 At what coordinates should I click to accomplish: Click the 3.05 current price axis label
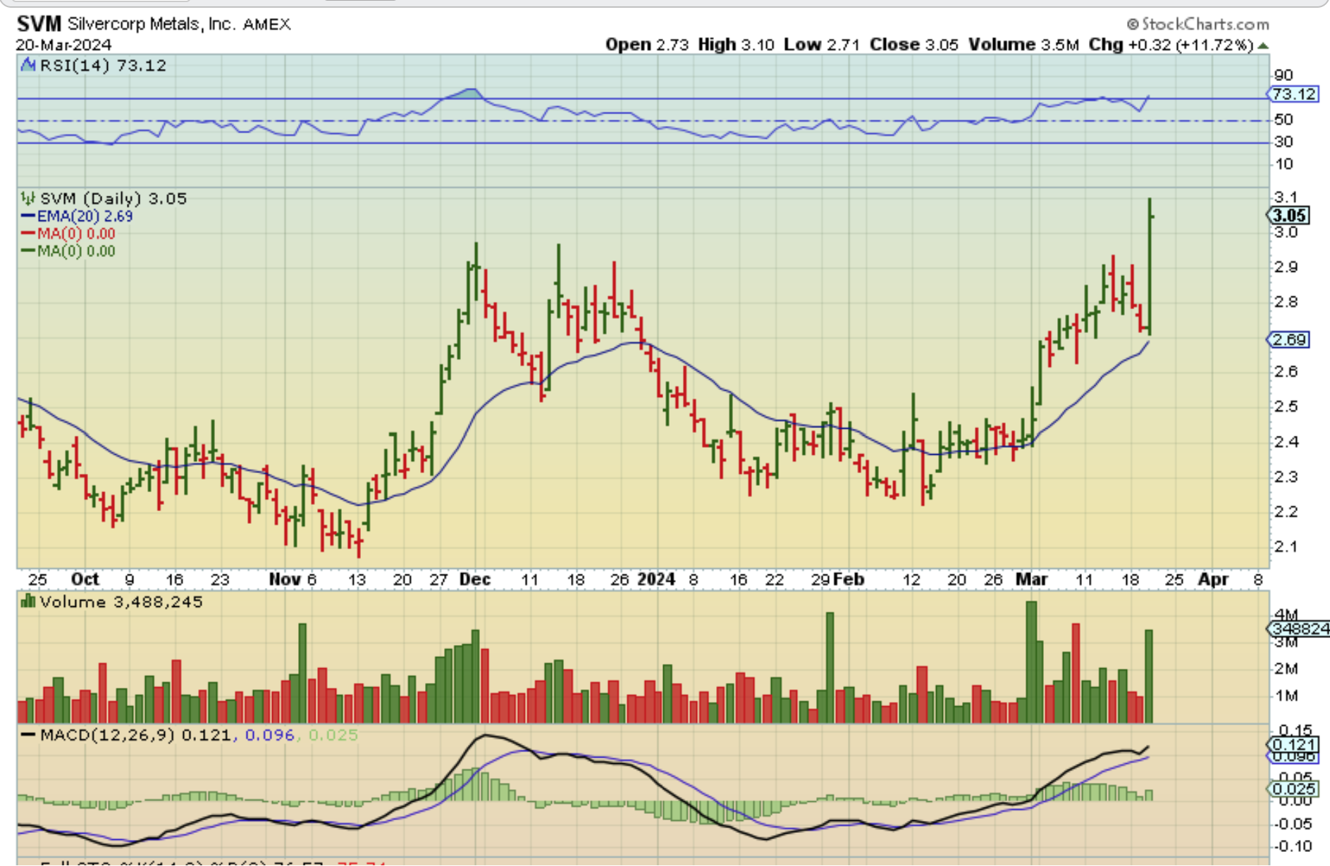pyautogui.click(x=1289, y=215)
